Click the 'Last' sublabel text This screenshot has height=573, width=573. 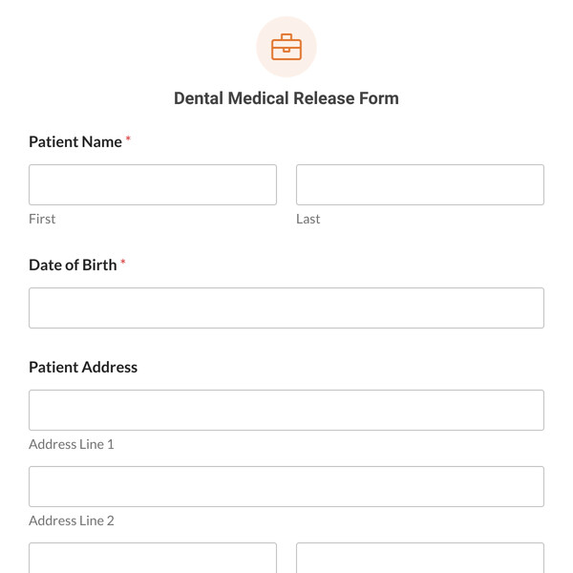point(308,219)
